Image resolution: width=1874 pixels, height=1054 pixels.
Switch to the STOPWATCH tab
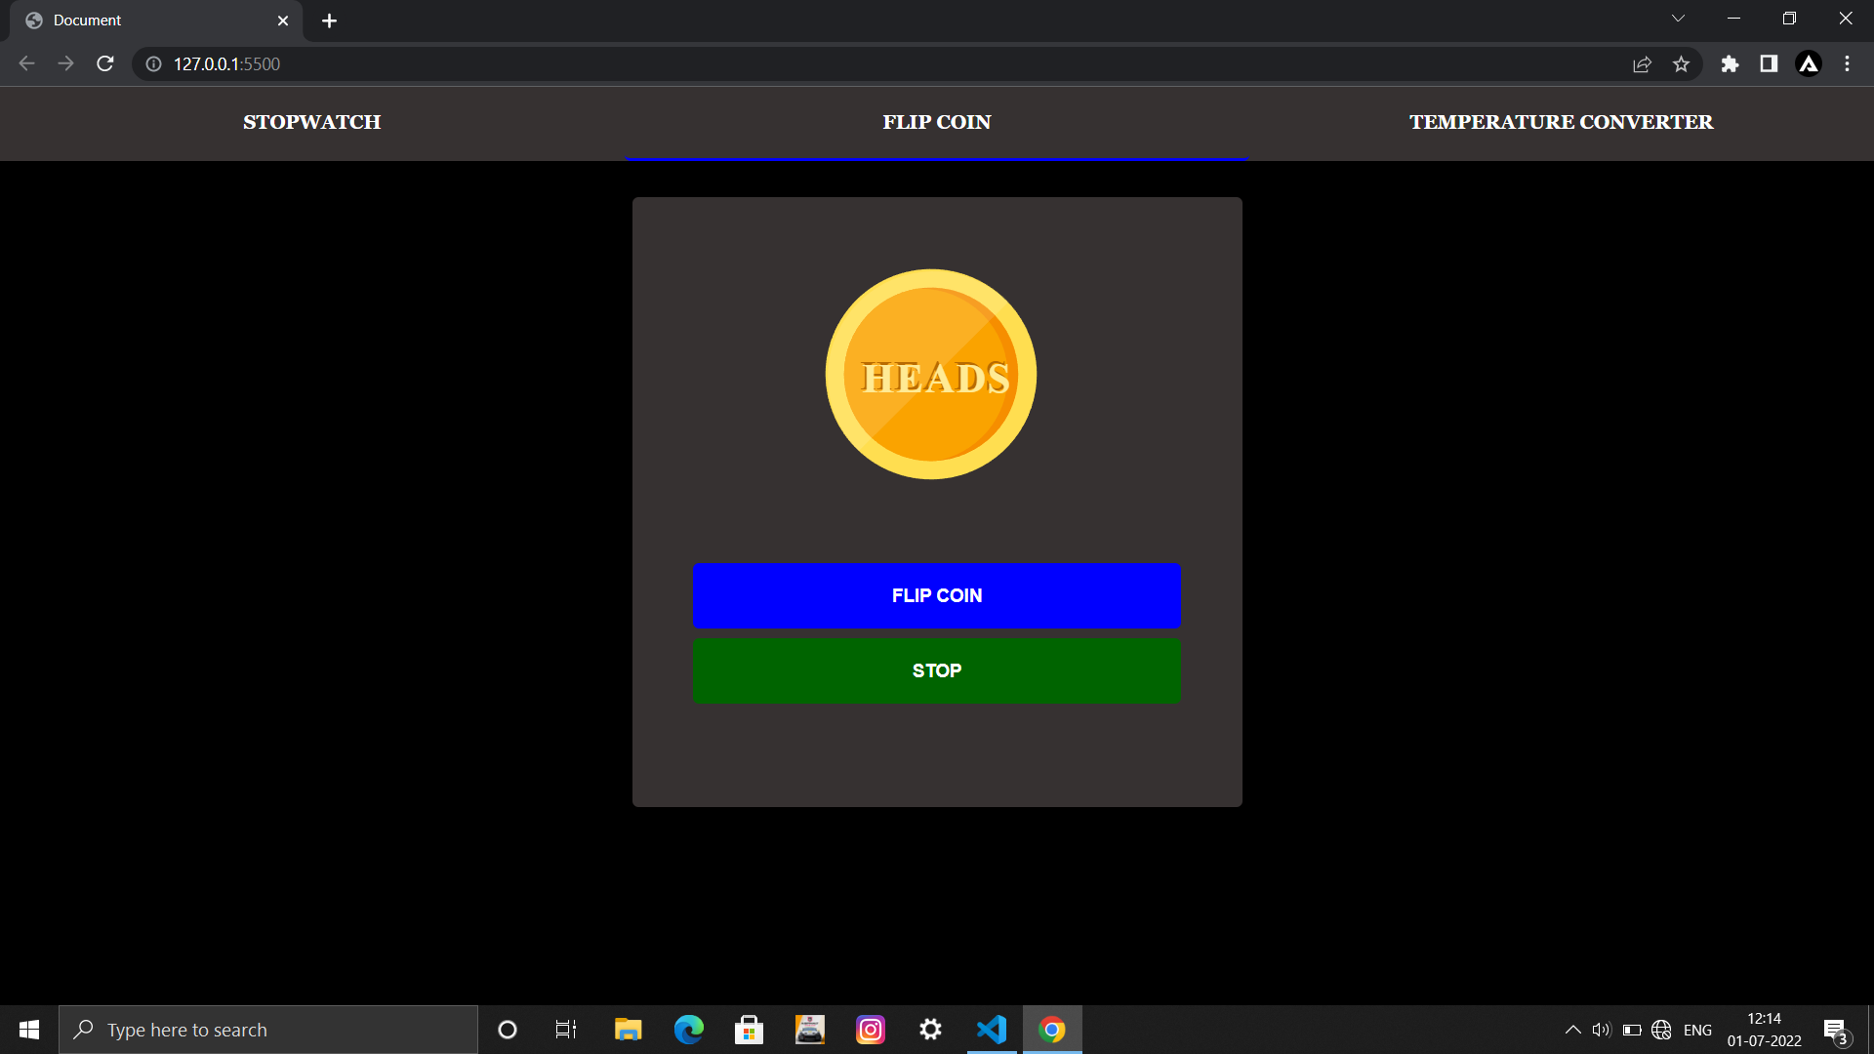pyautogui.click(x=312, y=122)
